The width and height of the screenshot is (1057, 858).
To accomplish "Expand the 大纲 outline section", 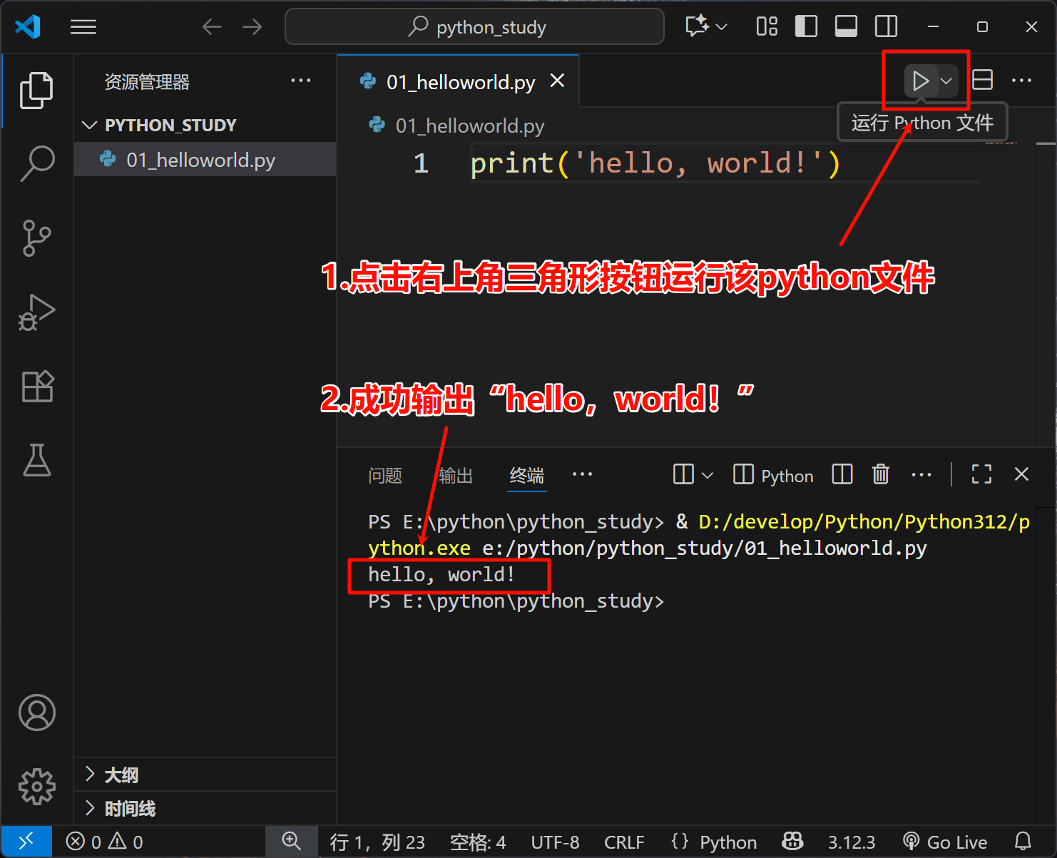I will (x=90, y=775).
